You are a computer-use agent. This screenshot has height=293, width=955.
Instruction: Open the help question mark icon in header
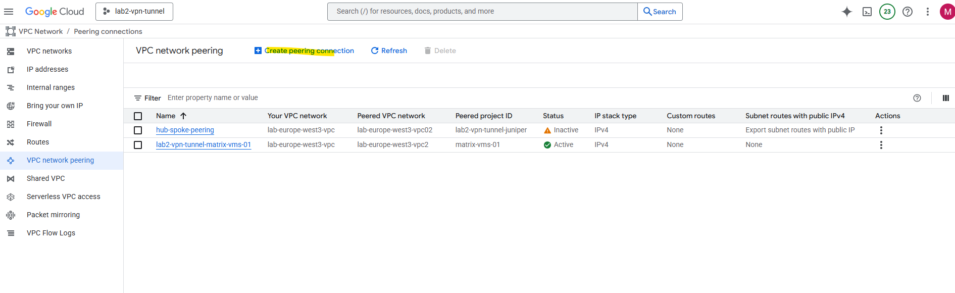[x=907, y=12]
